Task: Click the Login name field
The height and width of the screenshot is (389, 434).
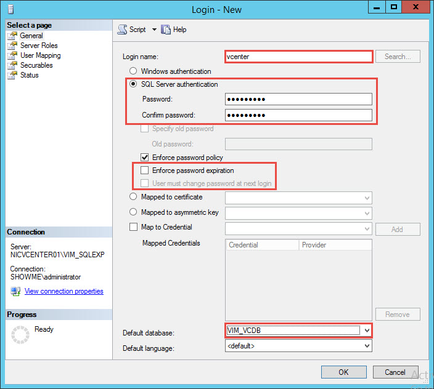Action: [298, 57]
